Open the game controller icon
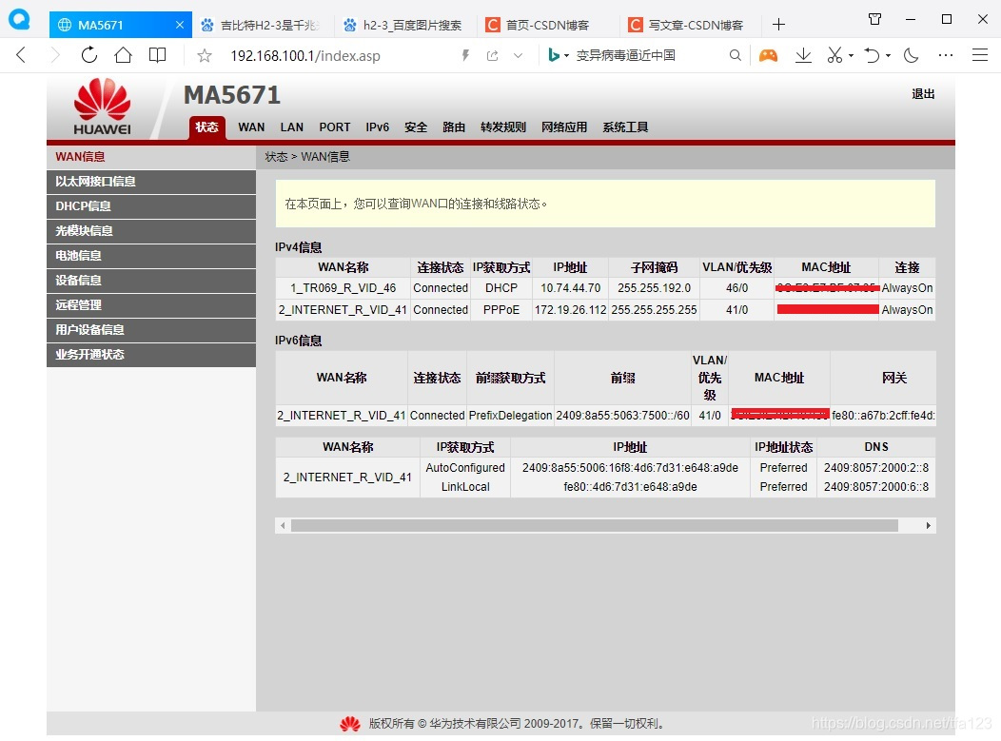Screen dimensions: 1001x741 768,55
